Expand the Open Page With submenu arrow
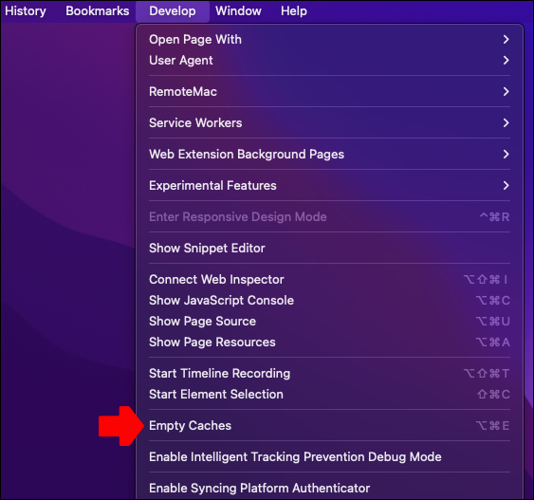The image size is (534, 500). (506, 40)
